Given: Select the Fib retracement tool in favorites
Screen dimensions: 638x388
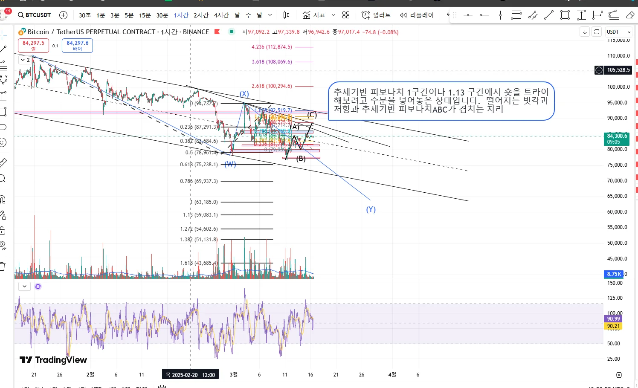Looking at the screenshot, I should (516, 15).
